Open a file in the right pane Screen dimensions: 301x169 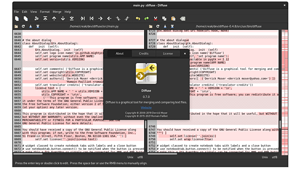[151, 26]
